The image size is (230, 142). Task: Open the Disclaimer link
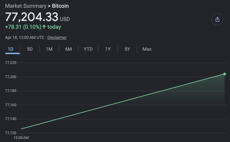[57, 38]
